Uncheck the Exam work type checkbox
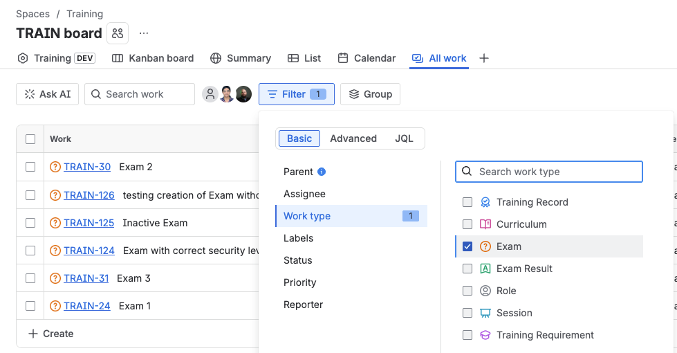The image size is (677, 353). 467,246
